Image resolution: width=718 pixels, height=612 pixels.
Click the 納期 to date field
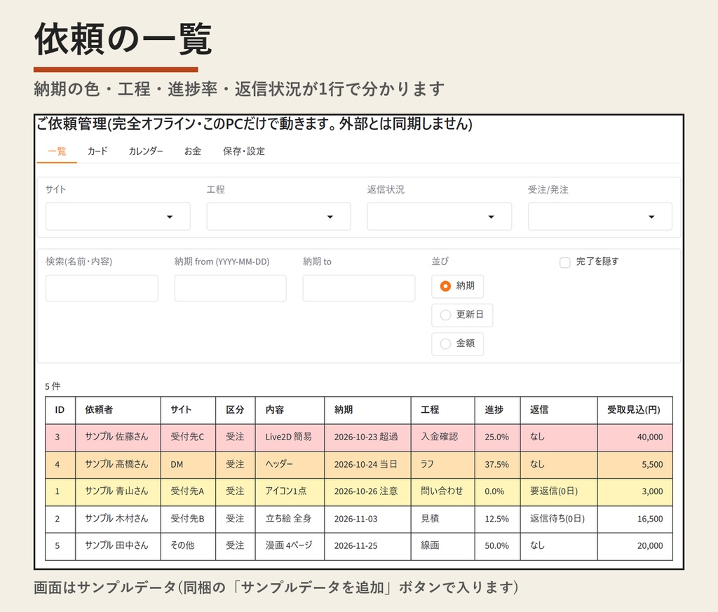pos(358,288)
